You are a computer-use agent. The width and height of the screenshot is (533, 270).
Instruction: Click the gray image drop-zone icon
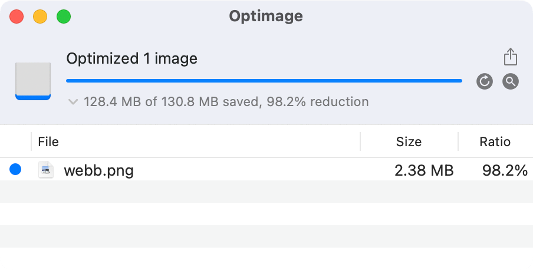(33, 80)
